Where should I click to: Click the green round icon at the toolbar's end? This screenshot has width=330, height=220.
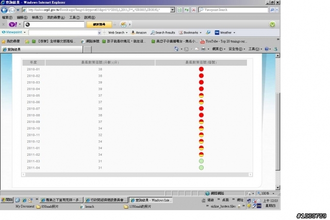[272, 25]
